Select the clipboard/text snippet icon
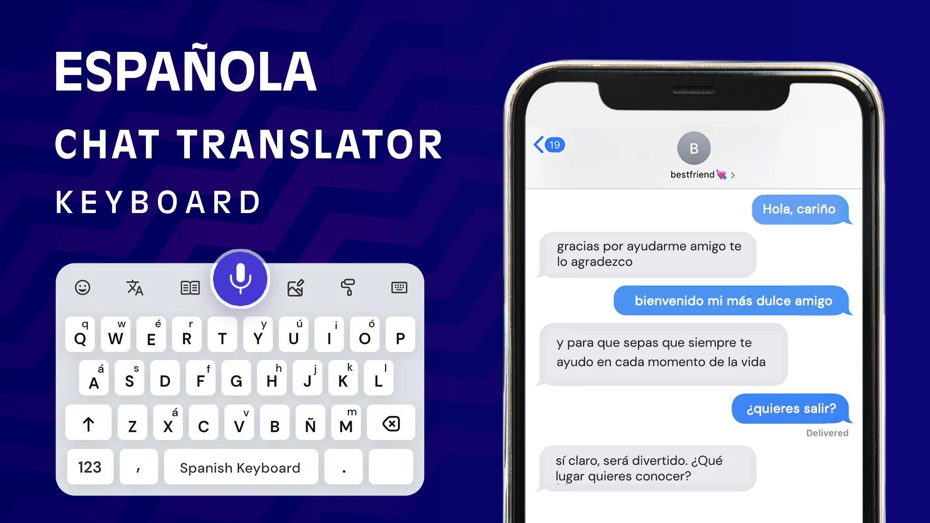This screenshot has height=523, width=930. point(189,287)
